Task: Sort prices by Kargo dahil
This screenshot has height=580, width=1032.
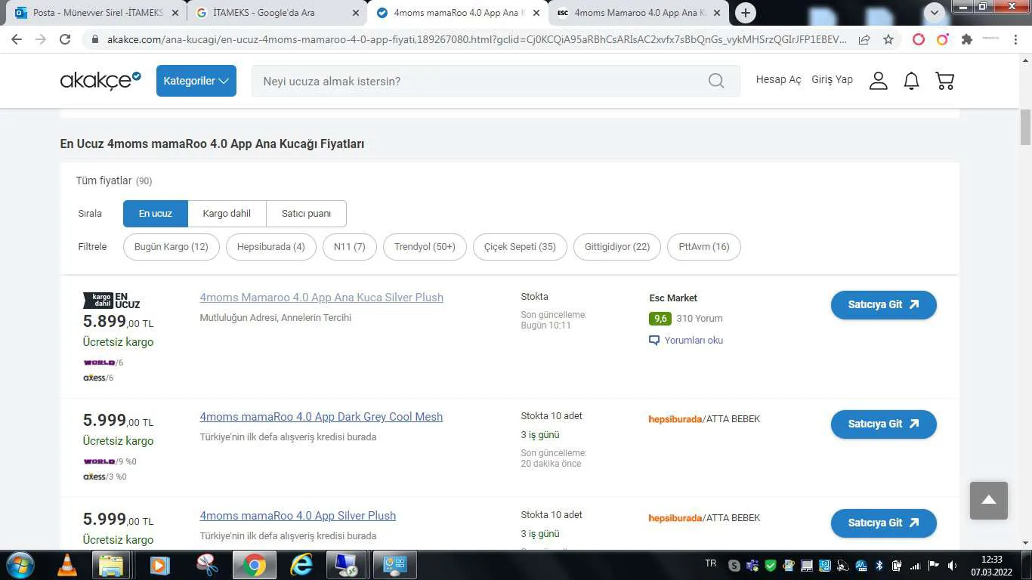Action: point(227,214)
